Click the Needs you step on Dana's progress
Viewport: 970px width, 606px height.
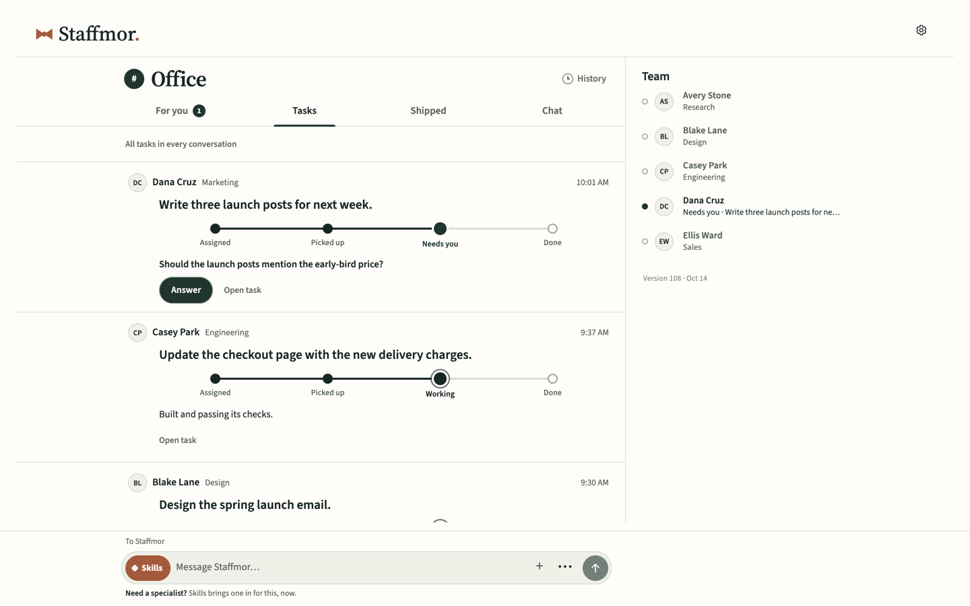440,229
